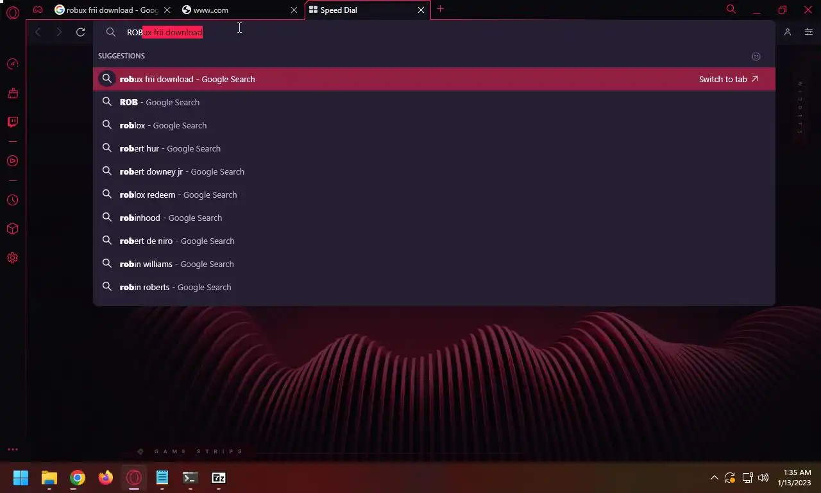The height and width of the screenshot is (493, 821).
Task: Click the suggestions feedback smiley icon
Action: 756,56
